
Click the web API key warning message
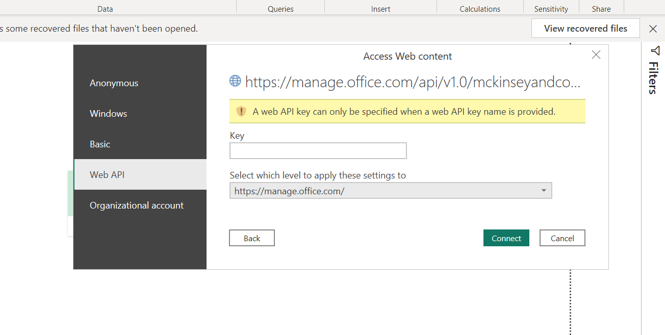pyautogui.click(x=404, y=111)
